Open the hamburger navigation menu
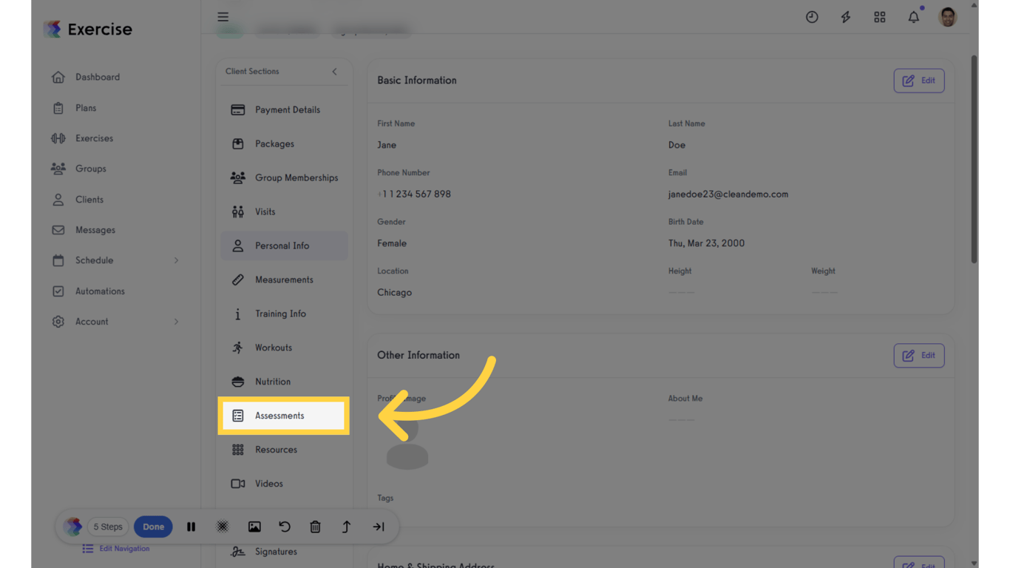Screen dimensions: 1010x568 coord(223,16)
